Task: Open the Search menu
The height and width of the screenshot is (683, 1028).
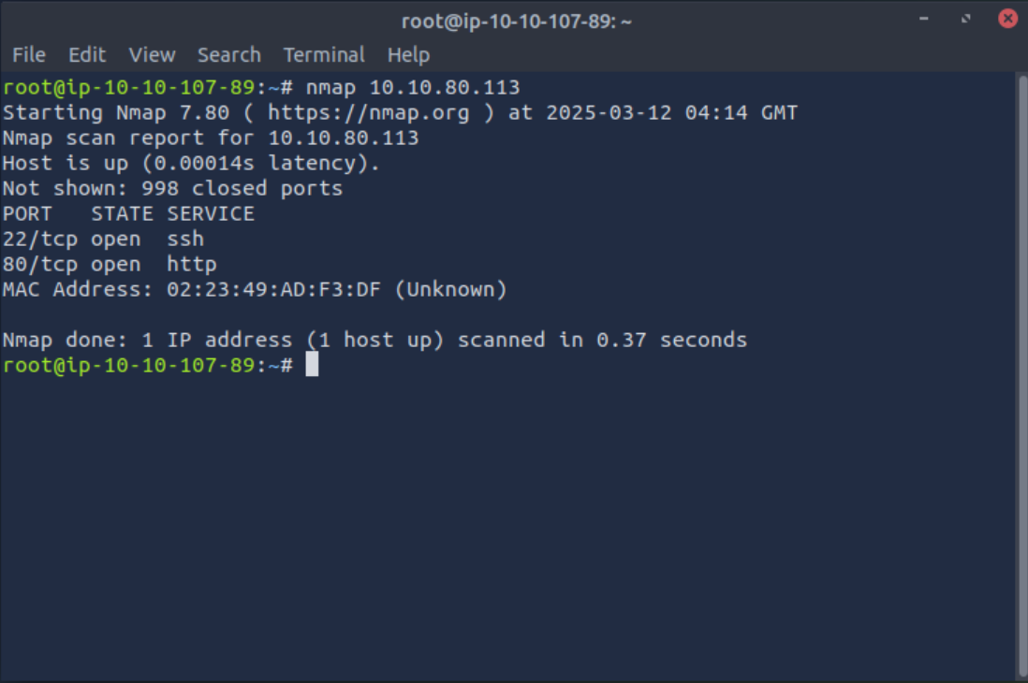Action: point(229,55)
